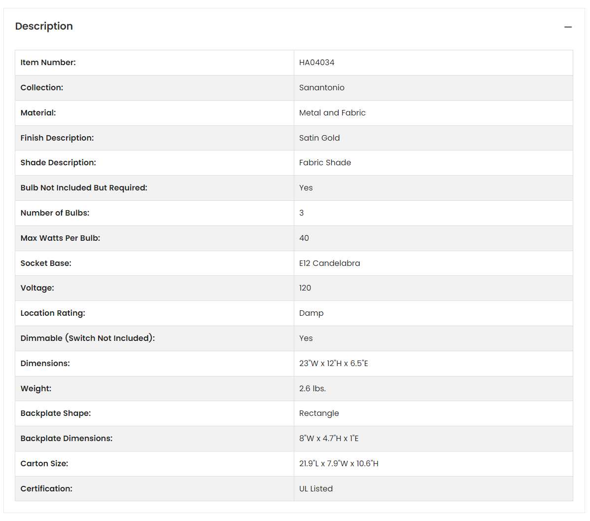Click Fabric Shade description value
The image size is (590, 521).
325,163
